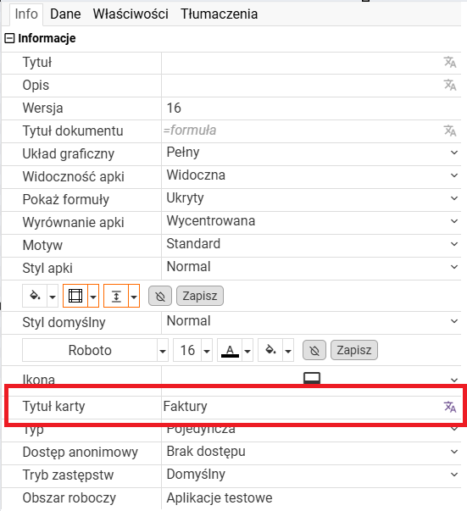
Task: Click the translate icon in Opis row
Action: (450, 85)
